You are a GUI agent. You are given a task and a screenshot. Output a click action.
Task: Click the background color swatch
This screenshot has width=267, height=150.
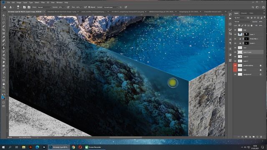click(4, 99)
